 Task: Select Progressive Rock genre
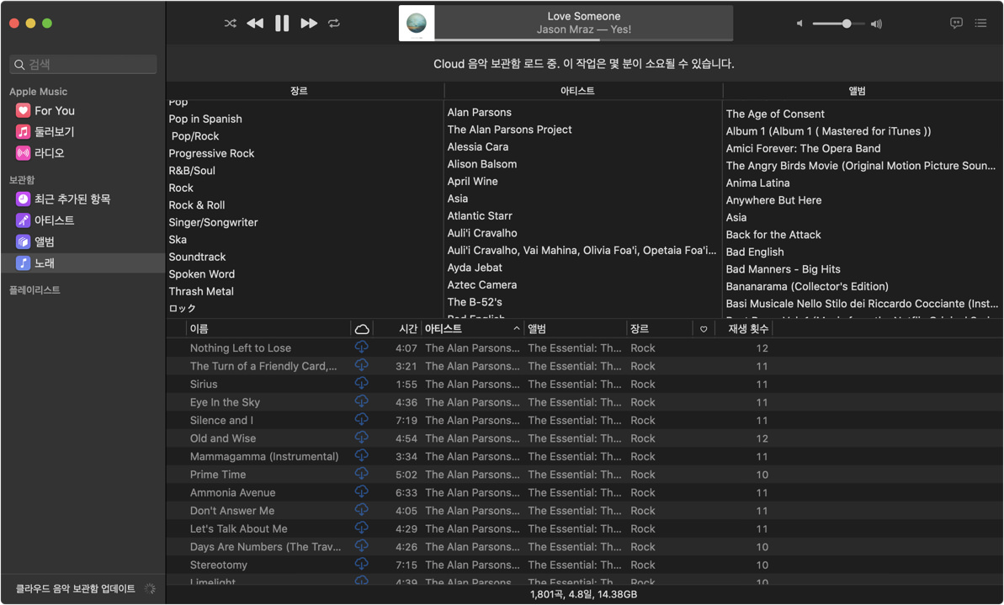click(x=211, y=154)
